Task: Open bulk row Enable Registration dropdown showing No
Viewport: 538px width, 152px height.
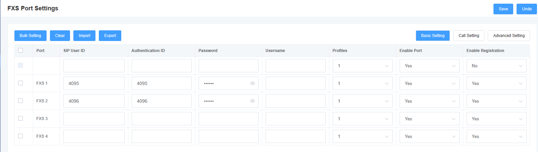Action: pyautogui.click(x=496, y=66)
